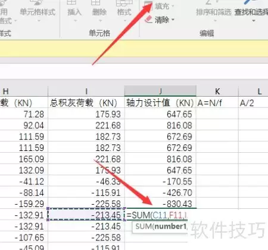Image resolution: width=268 pixels, height=250 pixels.
Task: Select column J header
Action: click(160, 91)
